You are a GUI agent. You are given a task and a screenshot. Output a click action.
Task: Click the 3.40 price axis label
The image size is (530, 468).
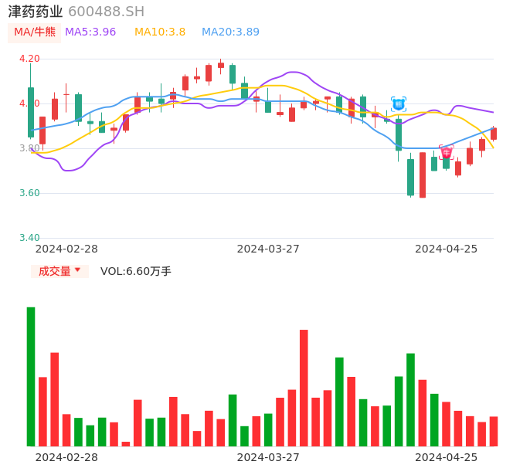(x=29, y=238)
